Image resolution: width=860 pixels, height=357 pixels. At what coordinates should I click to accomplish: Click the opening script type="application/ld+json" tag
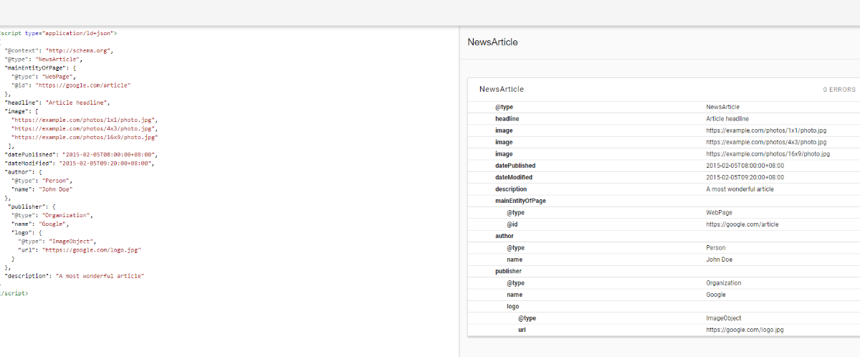pyautogui.click(x=59, y=33)
